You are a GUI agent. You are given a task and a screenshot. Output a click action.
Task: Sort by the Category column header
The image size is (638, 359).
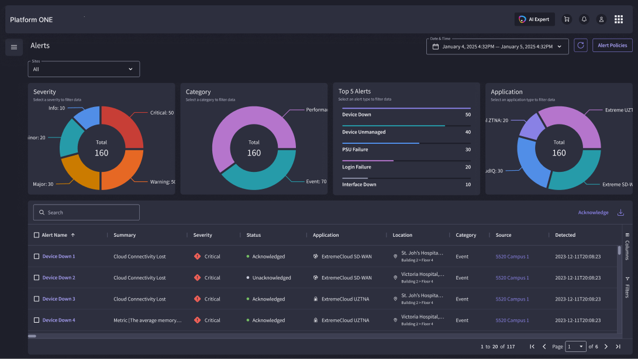(x=466, y=235)
